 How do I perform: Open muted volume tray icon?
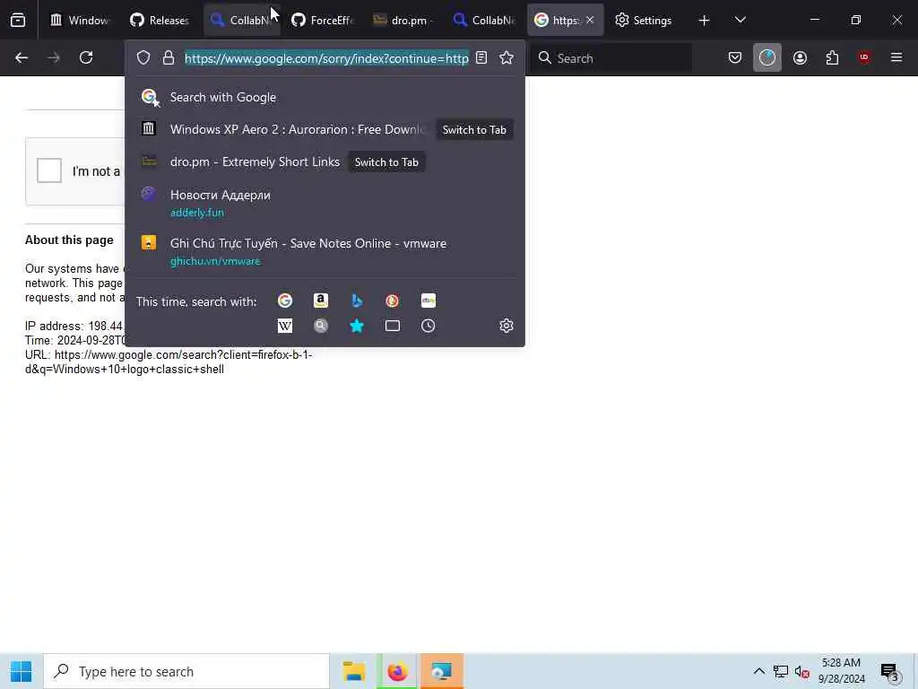[x=802, y=671]
